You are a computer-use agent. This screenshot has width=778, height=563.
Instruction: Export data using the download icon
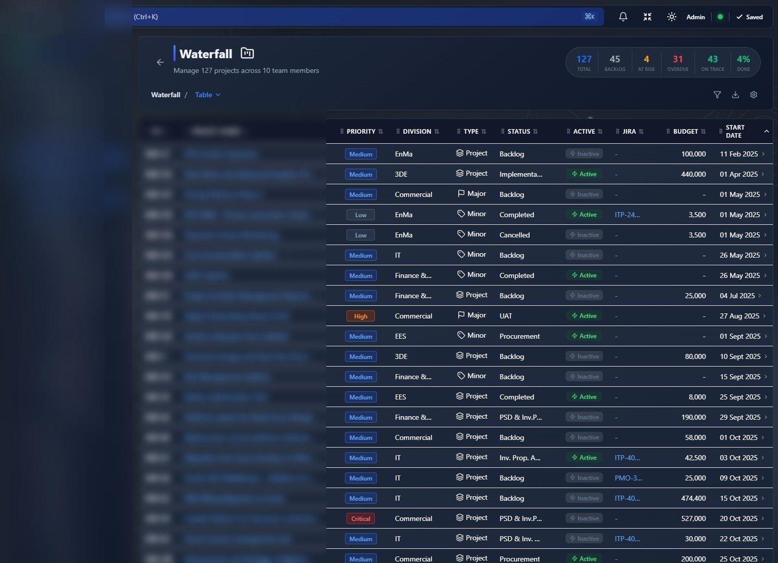click(x=736, y=95)
